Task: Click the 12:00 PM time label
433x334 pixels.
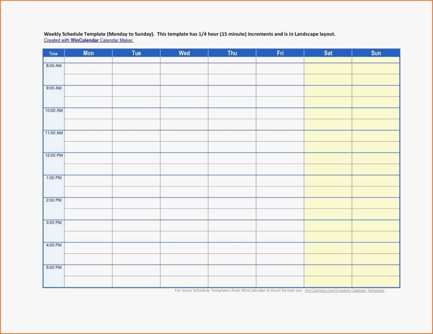Action: (x=53, y=155)
